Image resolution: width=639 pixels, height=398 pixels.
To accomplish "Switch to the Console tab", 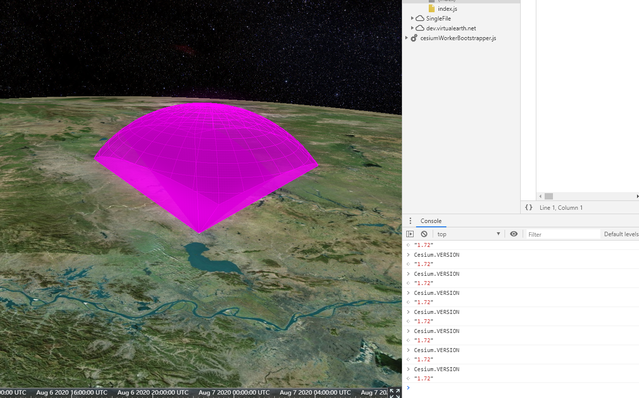I will pyautogui.click(x=431, y=221).
